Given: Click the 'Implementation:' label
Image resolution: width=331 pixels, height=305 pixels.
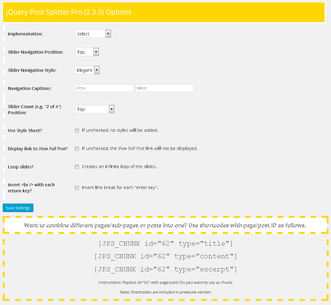Looking at the screenshot, I should tap(25, 34).
